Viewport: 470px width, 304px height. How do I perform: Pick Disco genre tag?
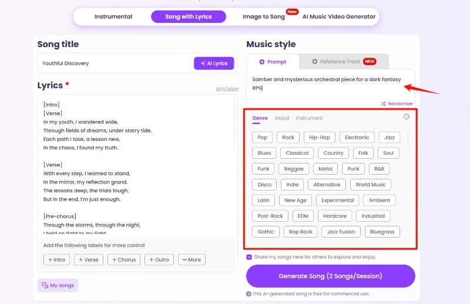(264, 185)
